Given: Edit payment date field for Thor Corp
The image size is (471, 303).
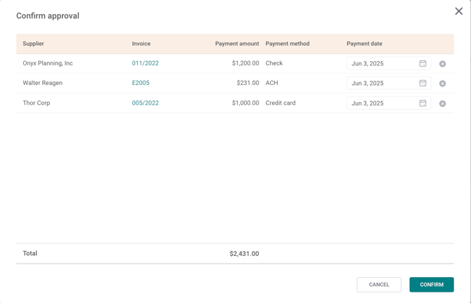Looking at the screenshot, I should (x=389, y=103).
